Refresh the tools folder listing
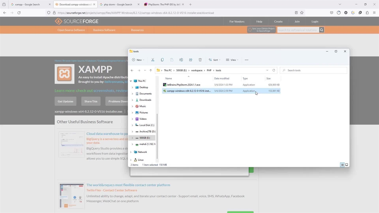Viewport: 379px width, 213px height. (274, 70)
